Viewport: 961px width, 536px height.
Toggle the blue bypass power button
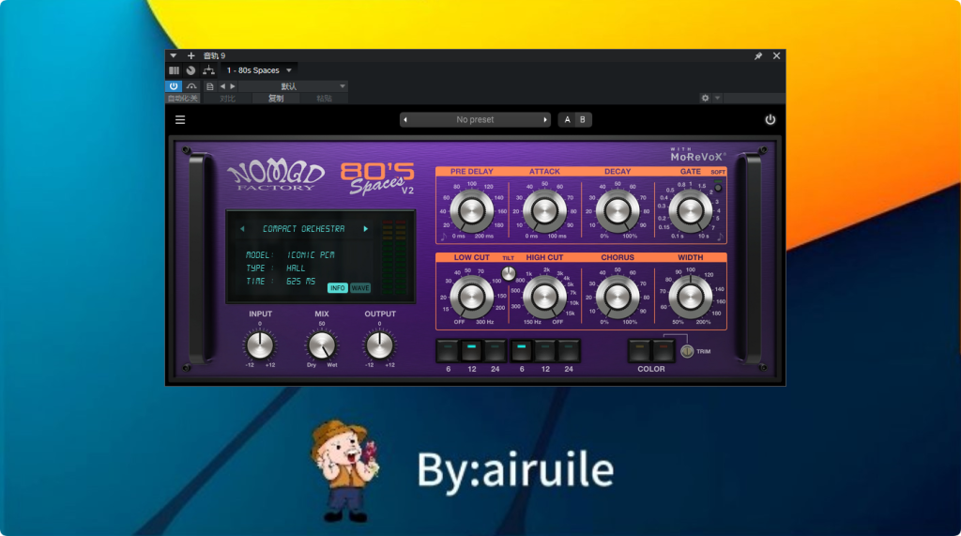(x=174, y=86)
